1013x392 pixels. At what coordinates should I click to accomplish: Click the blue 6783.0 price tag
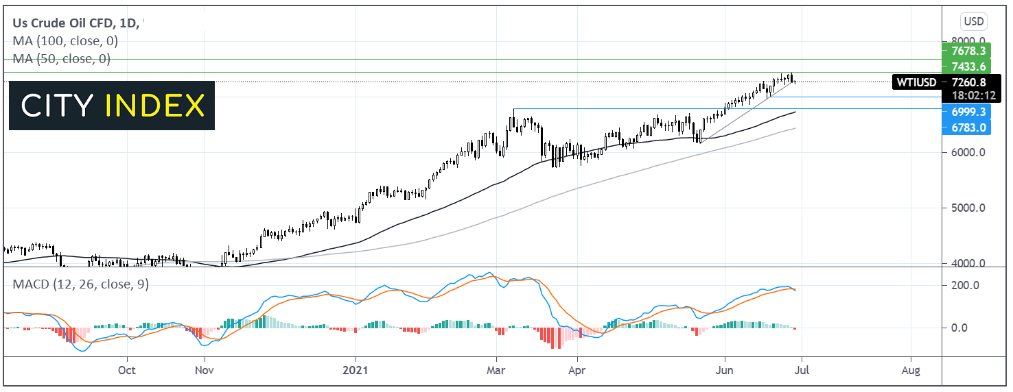pos(968,127)
